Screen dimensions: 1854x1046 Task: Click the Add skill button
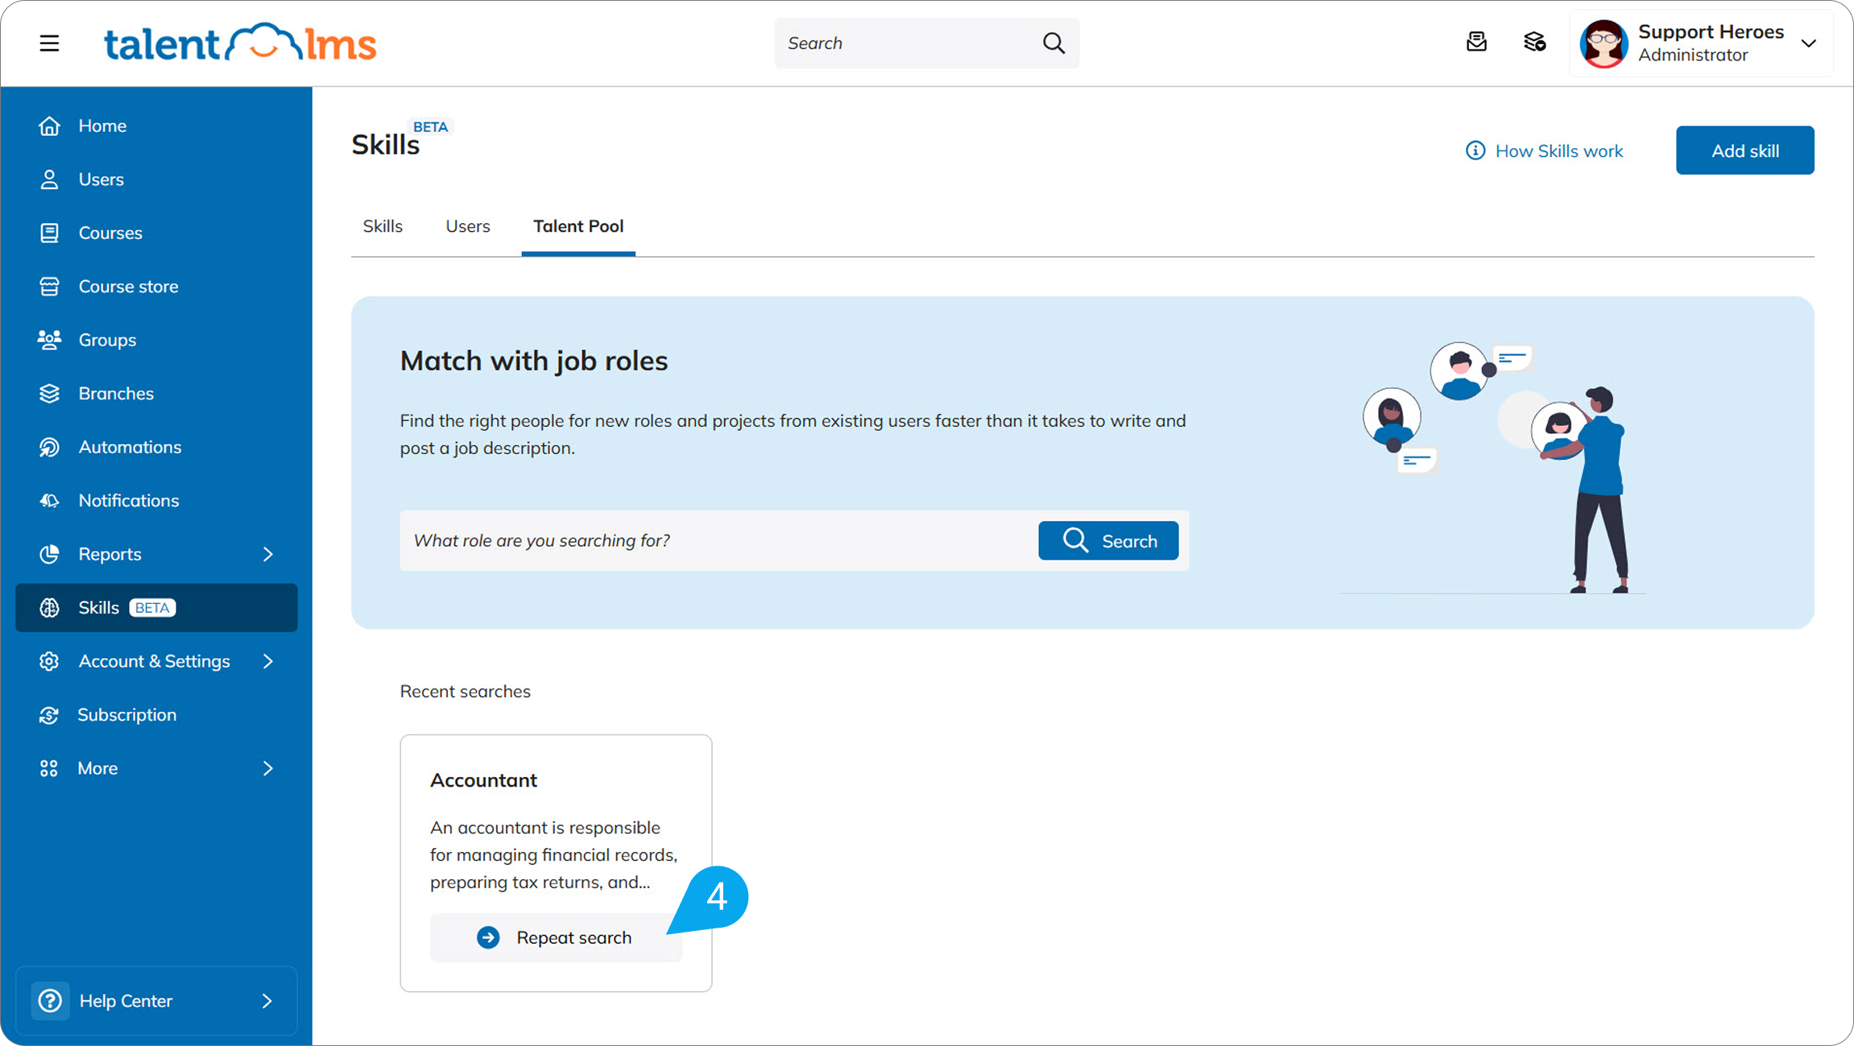[x=1744, y=151]
